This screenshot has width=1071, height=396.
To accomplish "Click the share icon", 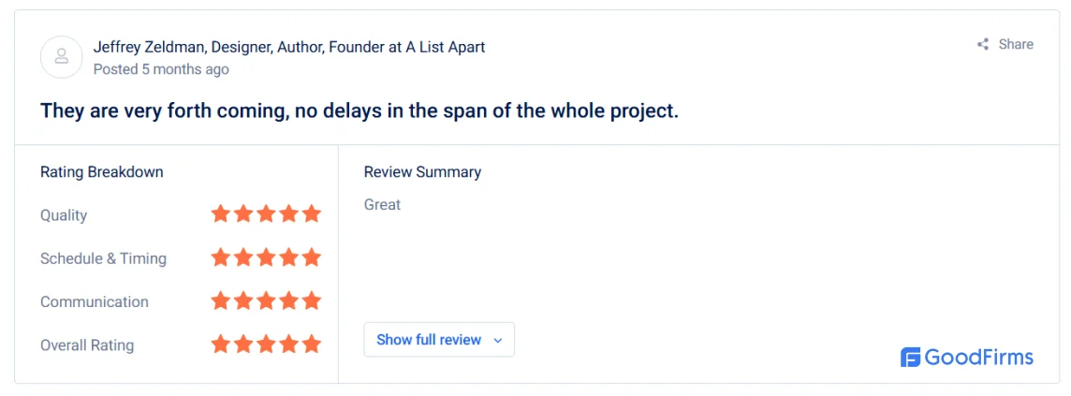I will 983,45.
